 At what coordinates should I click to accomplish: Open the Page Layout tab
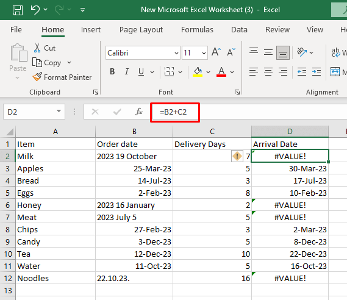click(x=141, y=30)
